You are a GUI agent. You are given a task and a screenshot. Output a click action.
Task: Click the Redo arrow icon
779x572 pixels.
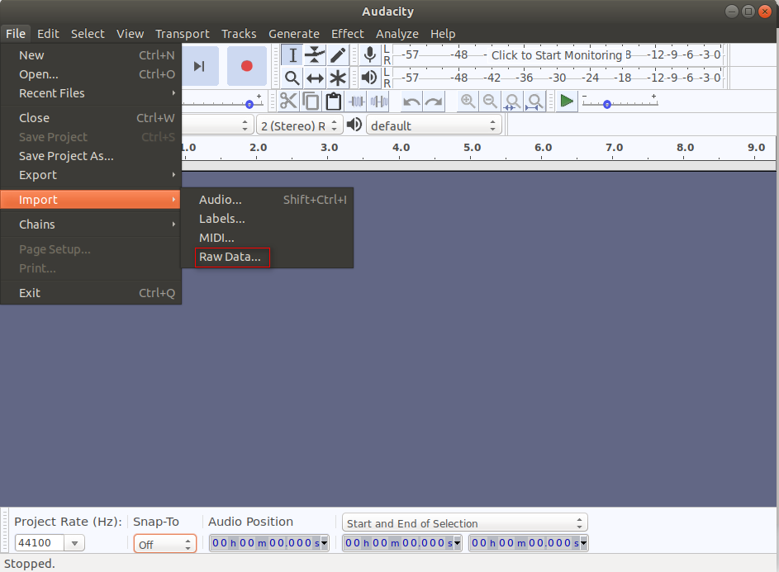click(434, 102)
